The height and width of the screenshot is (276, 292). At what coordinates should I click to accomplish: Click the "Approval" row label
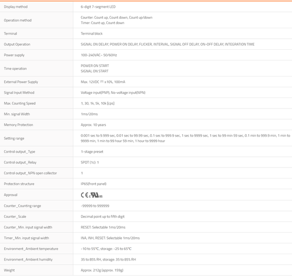[x=11, y=195]
